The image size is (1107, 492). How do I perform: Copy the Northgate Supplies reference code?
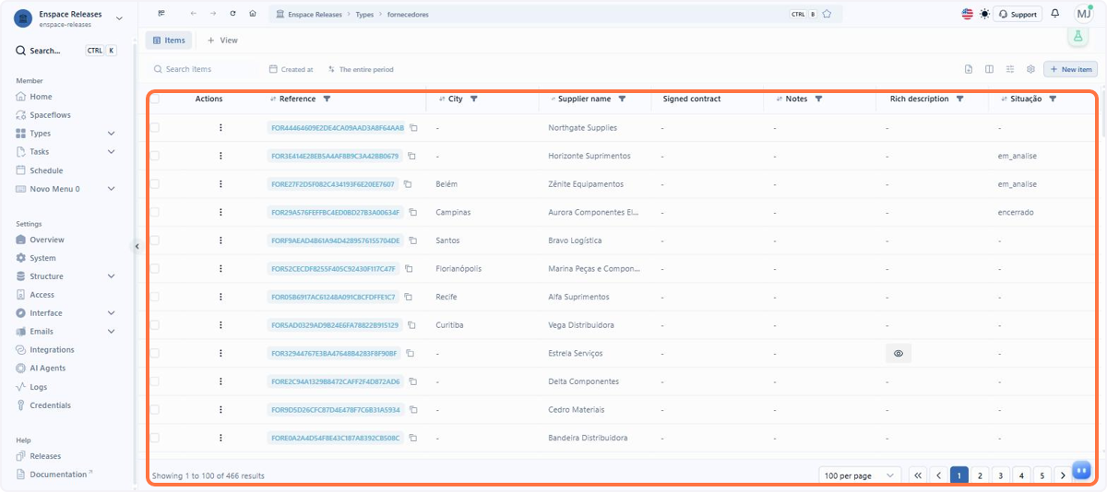[x=413, y=128]
